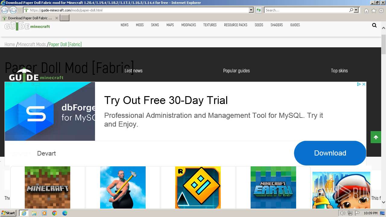386x217 pixels.
Task: Click the 10:09 PM system clock
Action: coord(371,213)
